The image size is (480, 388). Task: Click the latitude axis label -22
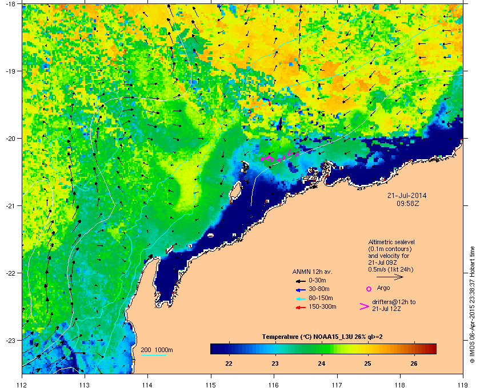click(x=10, y=273)
